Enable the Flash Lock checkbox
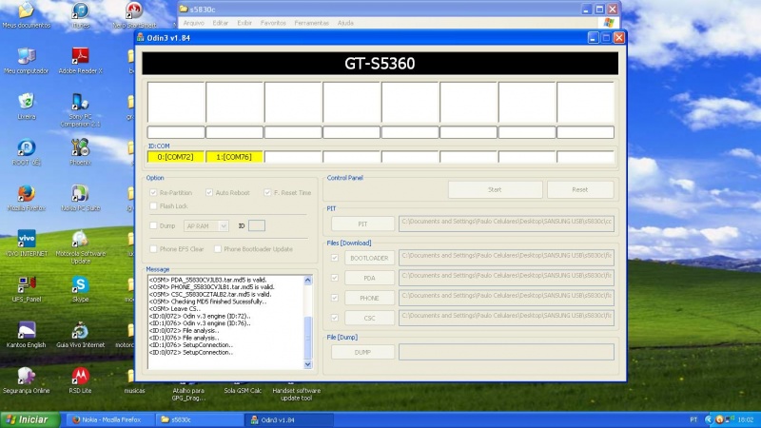Screen dimensions: 761x428 tap(153, 206)
